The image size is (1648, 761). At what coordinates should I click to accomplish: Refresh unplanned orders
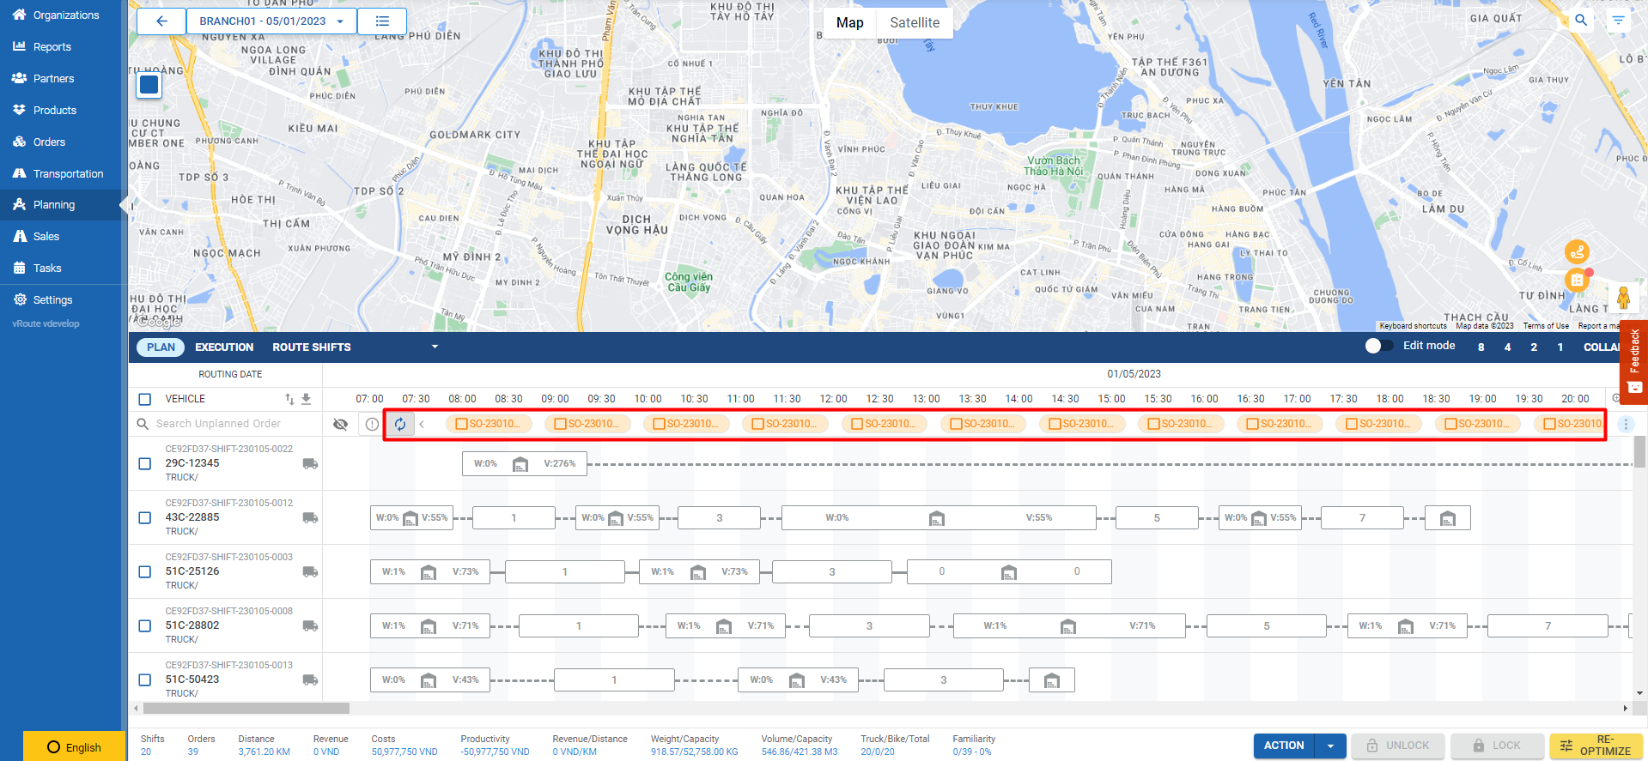pyautogui.click(x=400, y=424)
